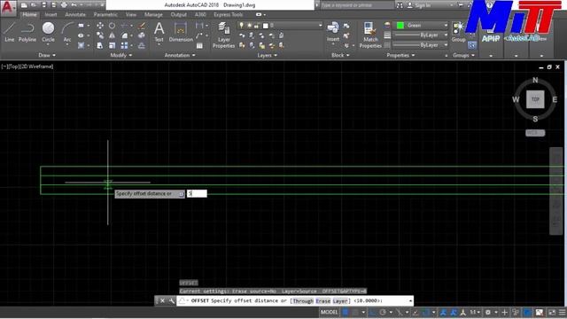Click the Customization menu icon in status bar

[x=562, y=312]
